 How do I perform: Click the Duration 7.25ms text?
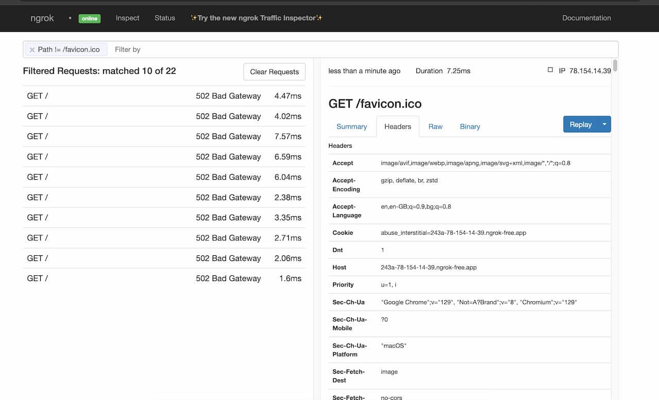click(443, 71)
